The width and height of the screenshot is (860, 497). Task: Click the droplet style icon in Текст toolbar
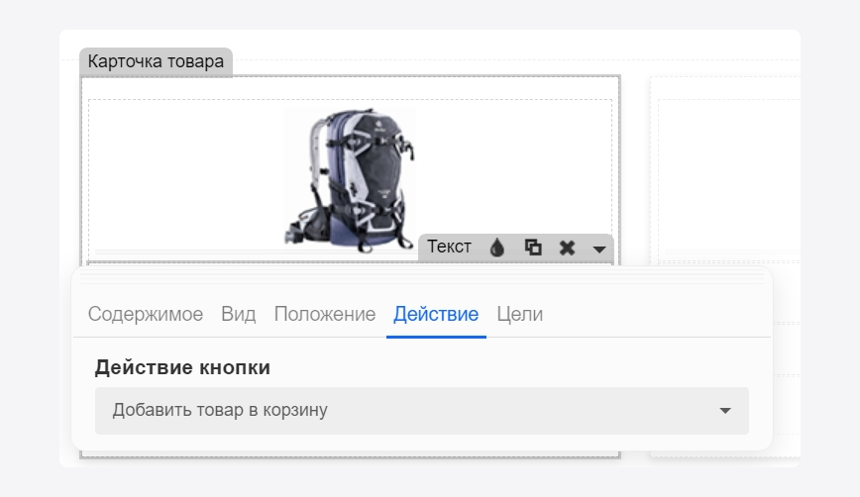[497, 248]
